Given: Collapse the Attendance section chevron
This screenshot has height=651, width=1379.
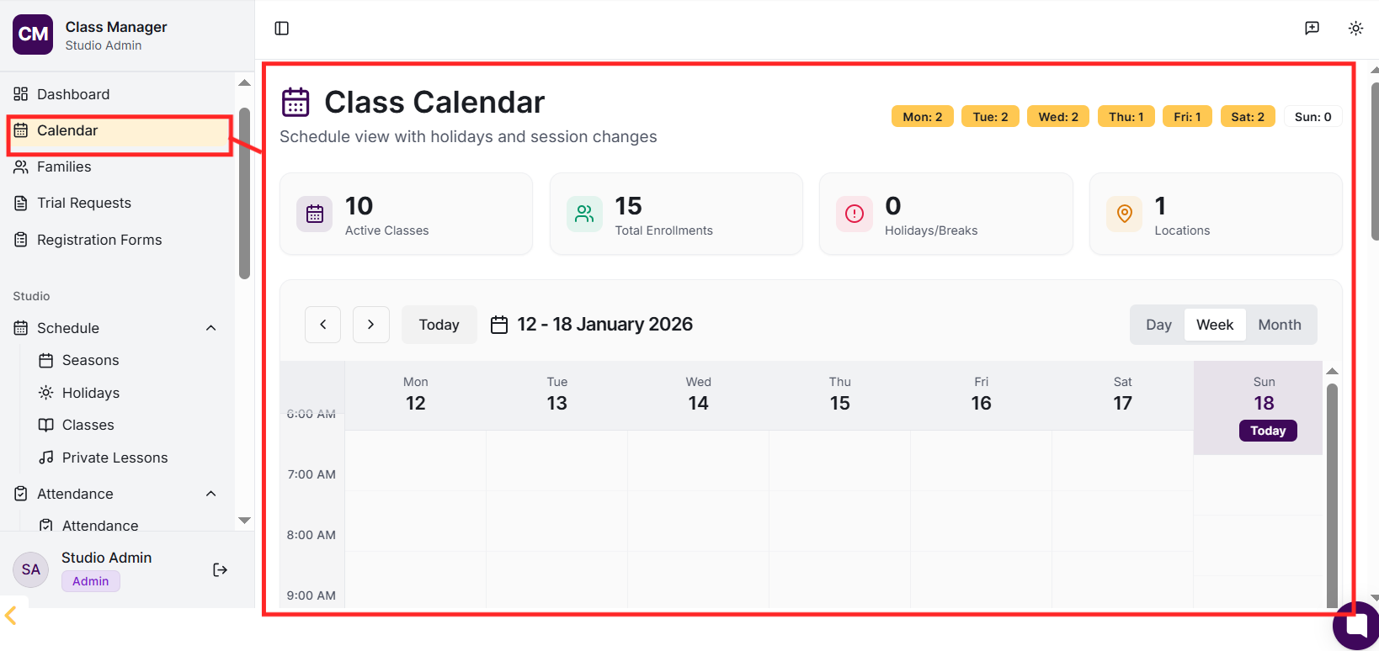Looking at the screenshot, I should 211,494.
